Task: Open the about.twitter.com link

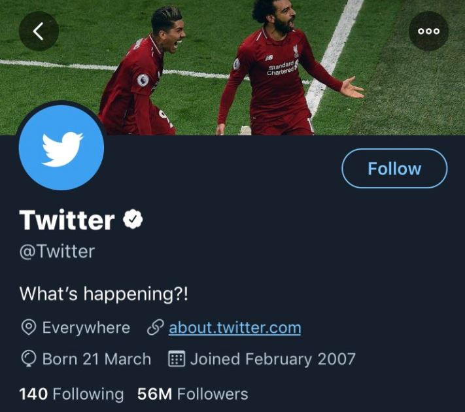Action: point(235,328)
